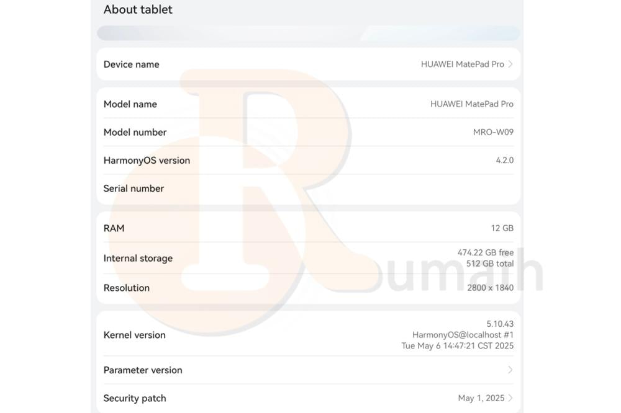
Task: Click the 5.10.43 kernel version value
Action: click(500, 324)
